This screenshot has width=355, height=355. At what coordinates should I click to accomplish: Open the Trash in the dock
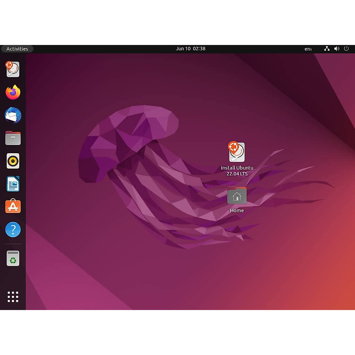[13, 258]
